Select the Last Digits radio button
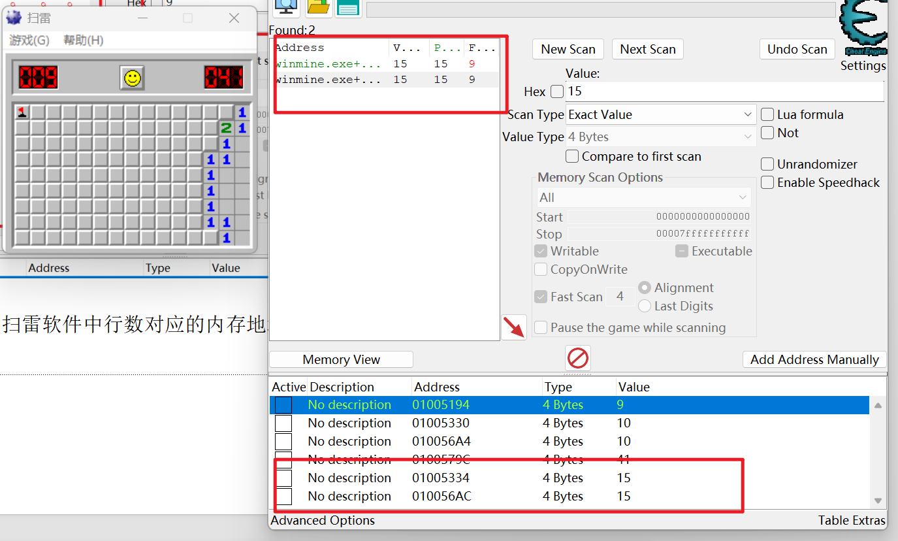 (x=645, y=306)
